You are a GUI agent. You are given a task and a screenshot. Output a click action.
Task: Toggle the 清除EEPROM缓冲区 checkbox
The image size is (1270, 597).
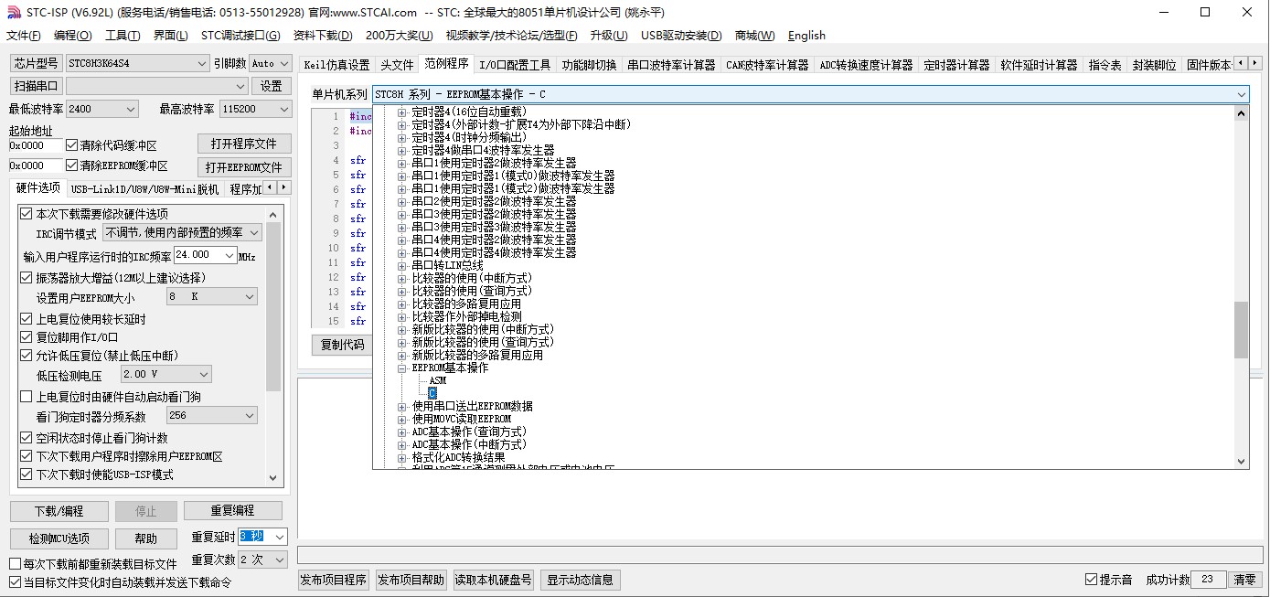[x=71, y=165]
